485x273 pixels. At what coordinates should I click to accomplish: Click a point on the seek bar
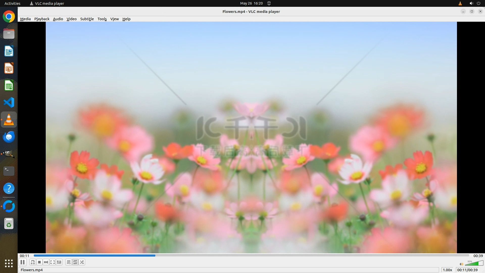click(253, 256)
